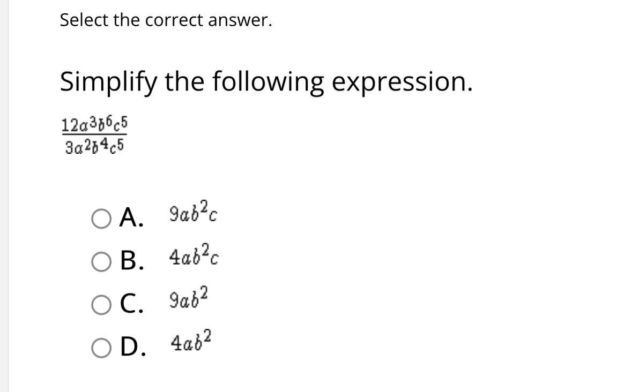Choose the radio button for option B
The image size is (624, 392).
101,262
